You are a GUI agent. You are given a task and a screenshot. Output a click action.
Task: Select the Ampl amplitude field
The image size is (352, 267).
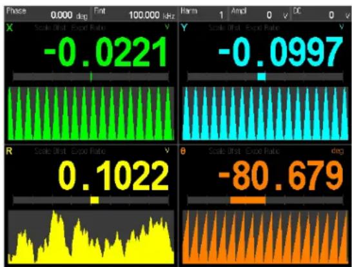pos(260,14)
